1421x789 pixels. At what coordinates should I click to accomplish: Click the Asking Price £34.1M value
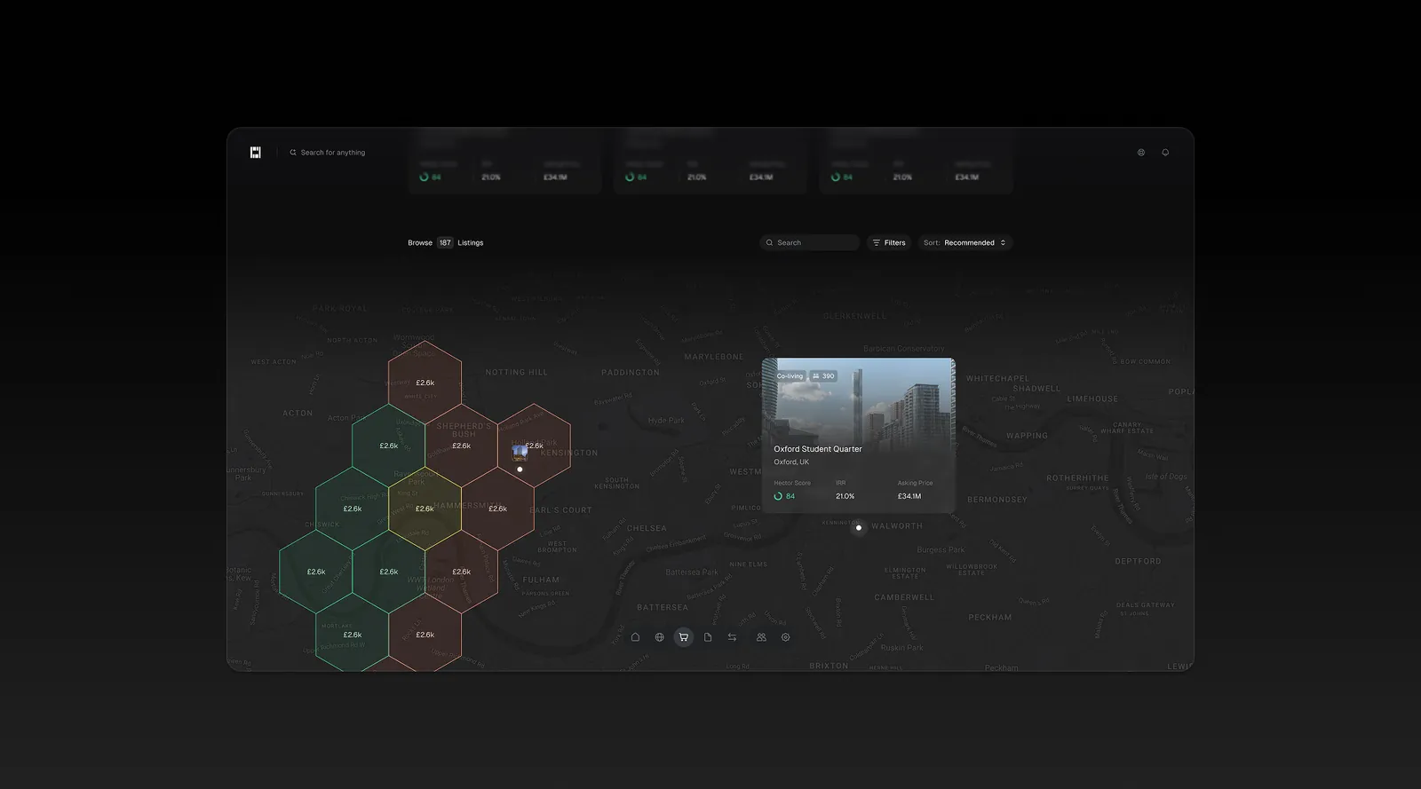click(x=909, y=496)
